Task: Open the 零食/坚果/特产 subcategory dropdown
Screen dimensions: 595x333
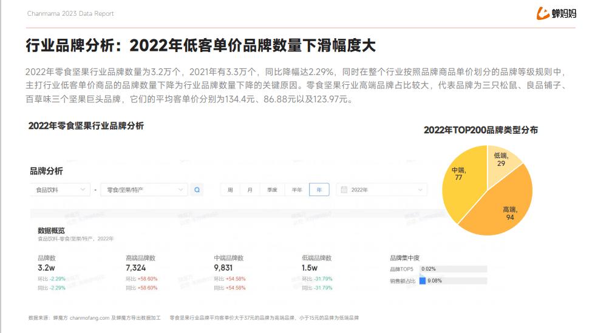Action: point(144,190)
